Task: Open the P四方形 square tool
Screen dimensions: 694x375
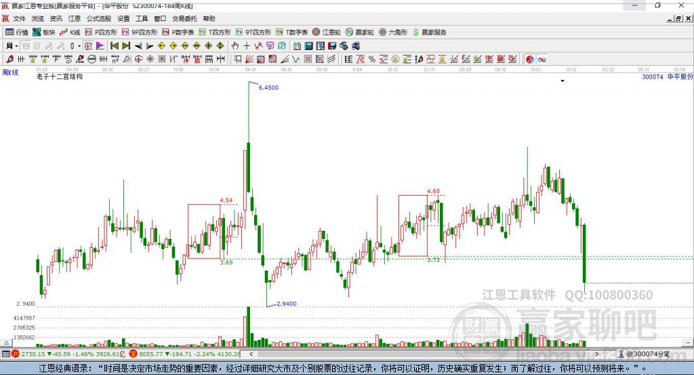Action: [101, 32]
